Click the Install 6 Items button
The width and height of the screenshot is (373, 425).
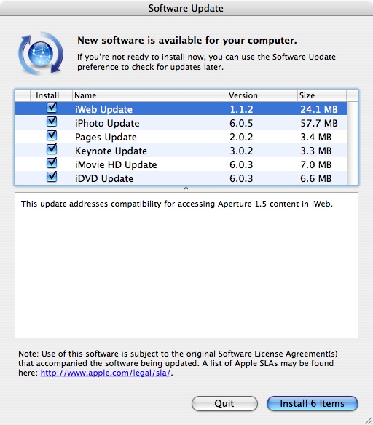313,404
